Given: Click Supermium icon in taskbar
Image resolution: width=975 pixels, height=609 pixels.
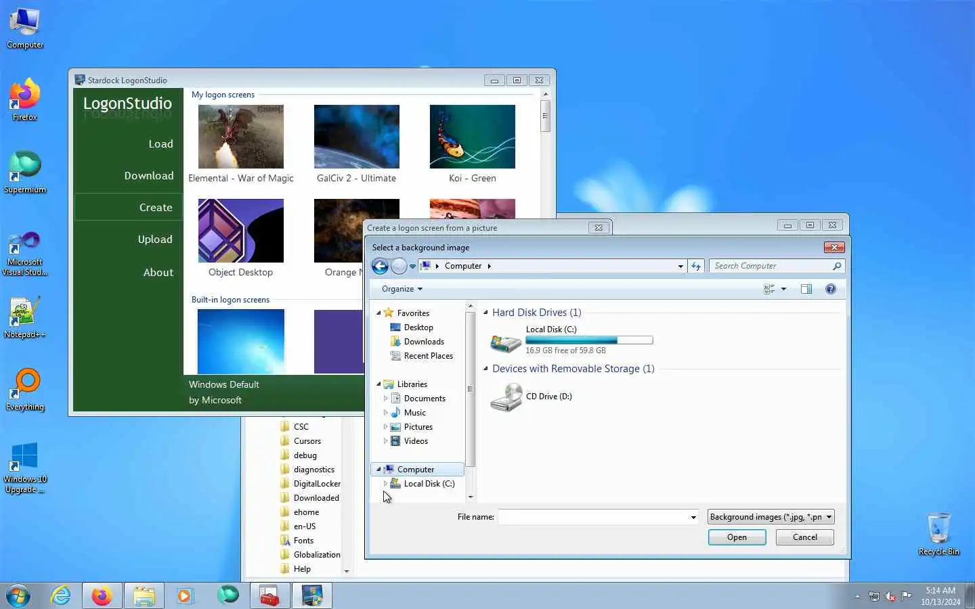Looking at the screenshot, I should click(228, 595).
